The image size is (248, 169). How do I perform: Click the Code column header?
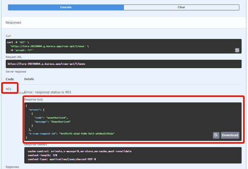click(10, 79)
